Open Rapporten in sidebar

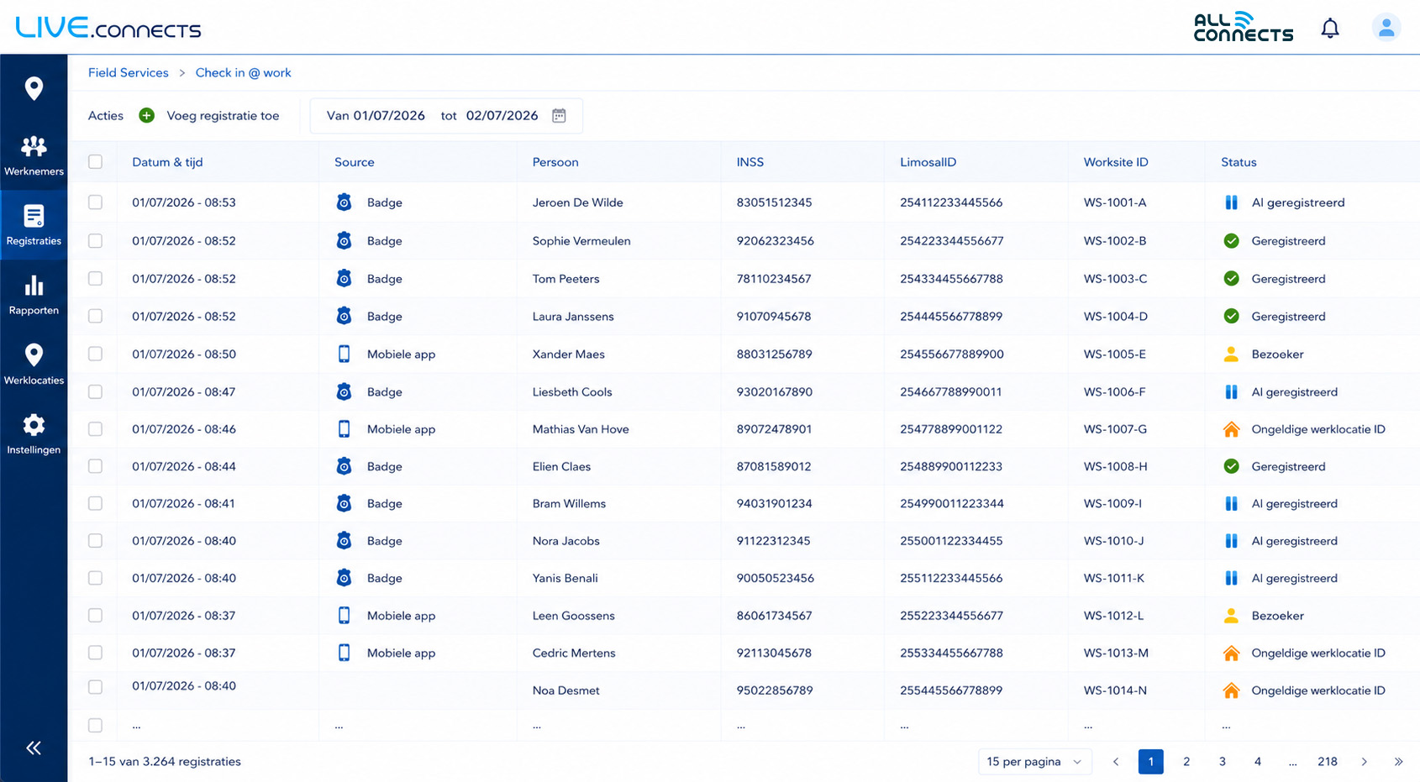[x=34, y=295]
